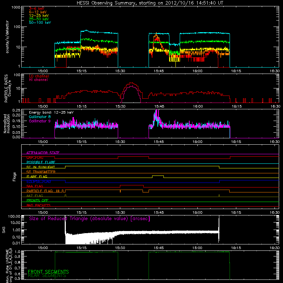The width and height of the screenshot is (283, 283).
Task: Click the '16:00' tick label under modulation plot
Action: click(x=197, y=142)
